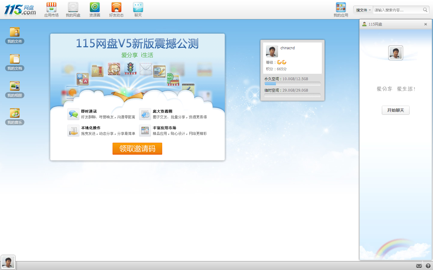Click the 即时通讯 chat bubbles icon
The image size is (433, 270).
pos(73,114)
